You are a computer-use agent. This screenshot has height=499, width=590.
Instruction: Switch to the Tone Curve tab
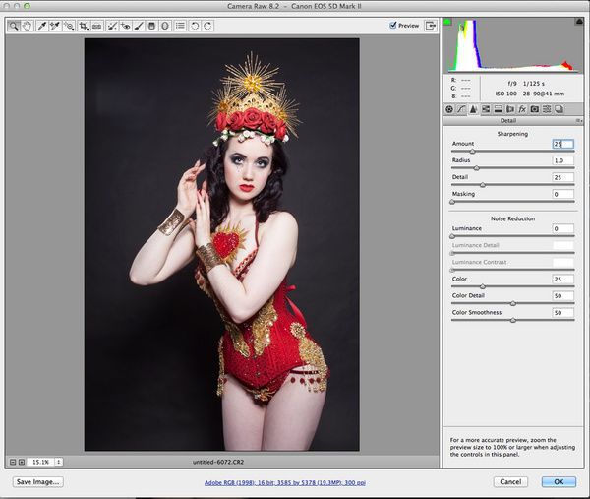coord(461,108)
